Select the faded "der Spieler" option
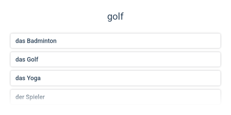231x115 pixels. point(115,97)
